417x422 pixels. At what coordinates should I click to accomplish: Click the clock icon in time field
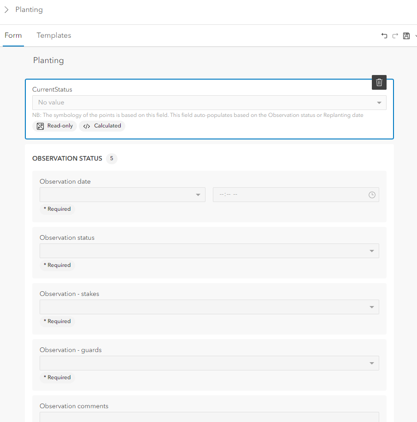(x=372, y=195)
